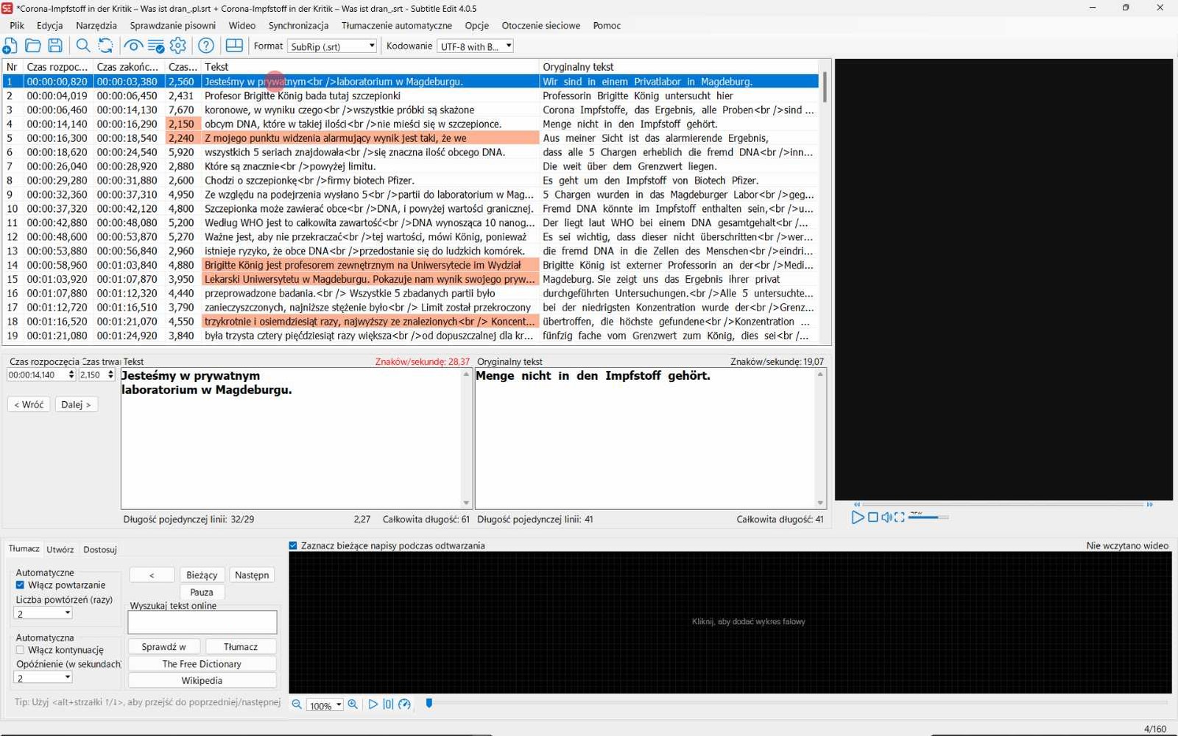This screenshot has height=736, width=1178.
Task: Click the Replace arrows icon in the toolbar
Action: coord(105,46)
